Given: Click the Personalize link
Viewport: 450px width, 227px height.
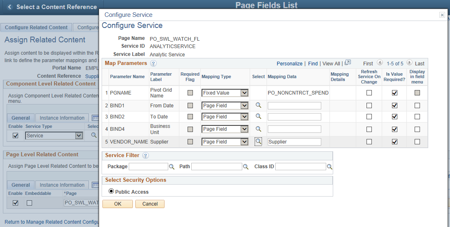Looking at the screenshot, I should (289, 64).
